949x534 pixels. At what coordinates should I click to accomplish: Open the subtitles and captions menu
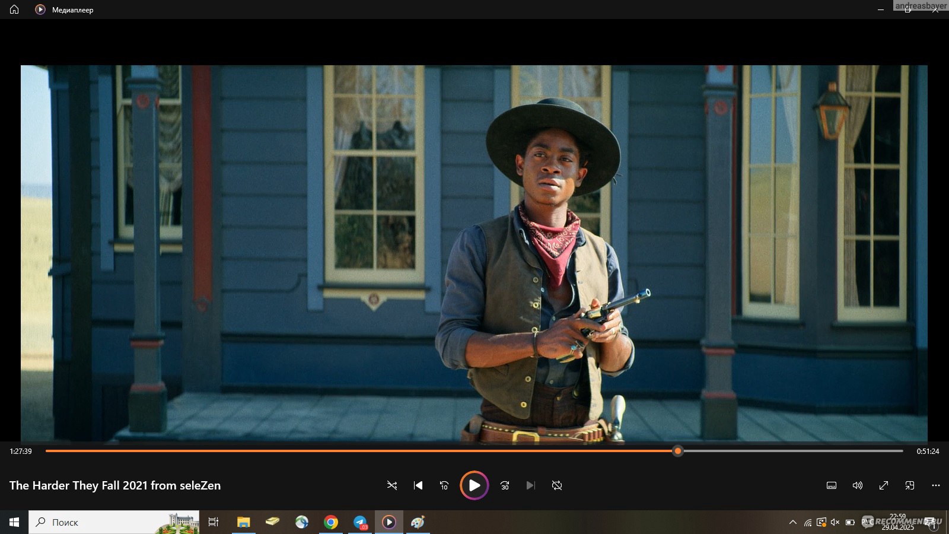pos(832,485)
